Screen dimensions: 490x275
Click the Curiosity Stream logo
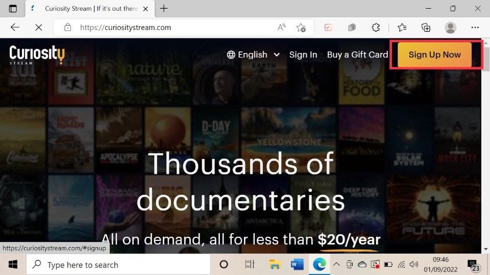click(37, 54)
